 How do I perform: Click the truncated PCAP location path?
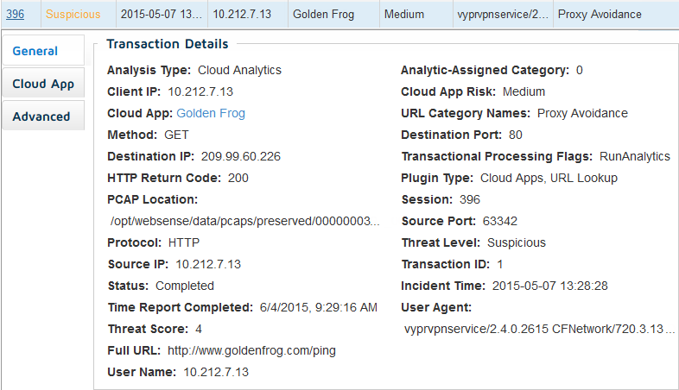point(245,221)
